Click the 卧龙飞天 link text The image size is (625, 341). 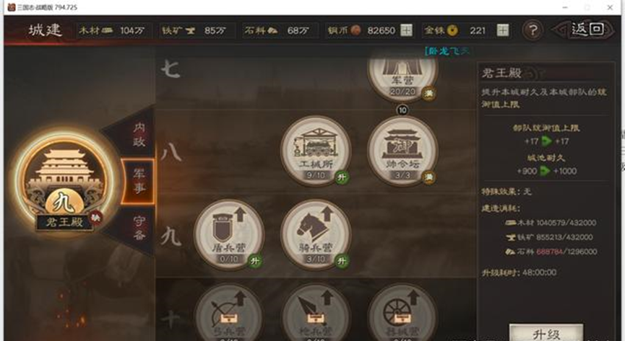447,51
